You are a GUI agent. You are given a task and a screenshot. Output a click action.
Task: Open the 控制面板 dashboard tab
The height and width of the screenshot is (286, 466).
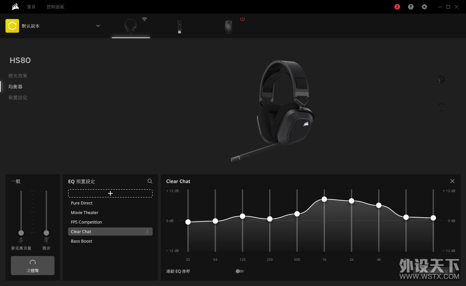point(56,7)
